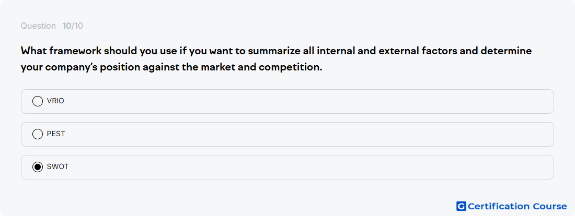Click empty area of SWOT option box
This screenshot has height=216, width=575.
(x=308, y=167)
